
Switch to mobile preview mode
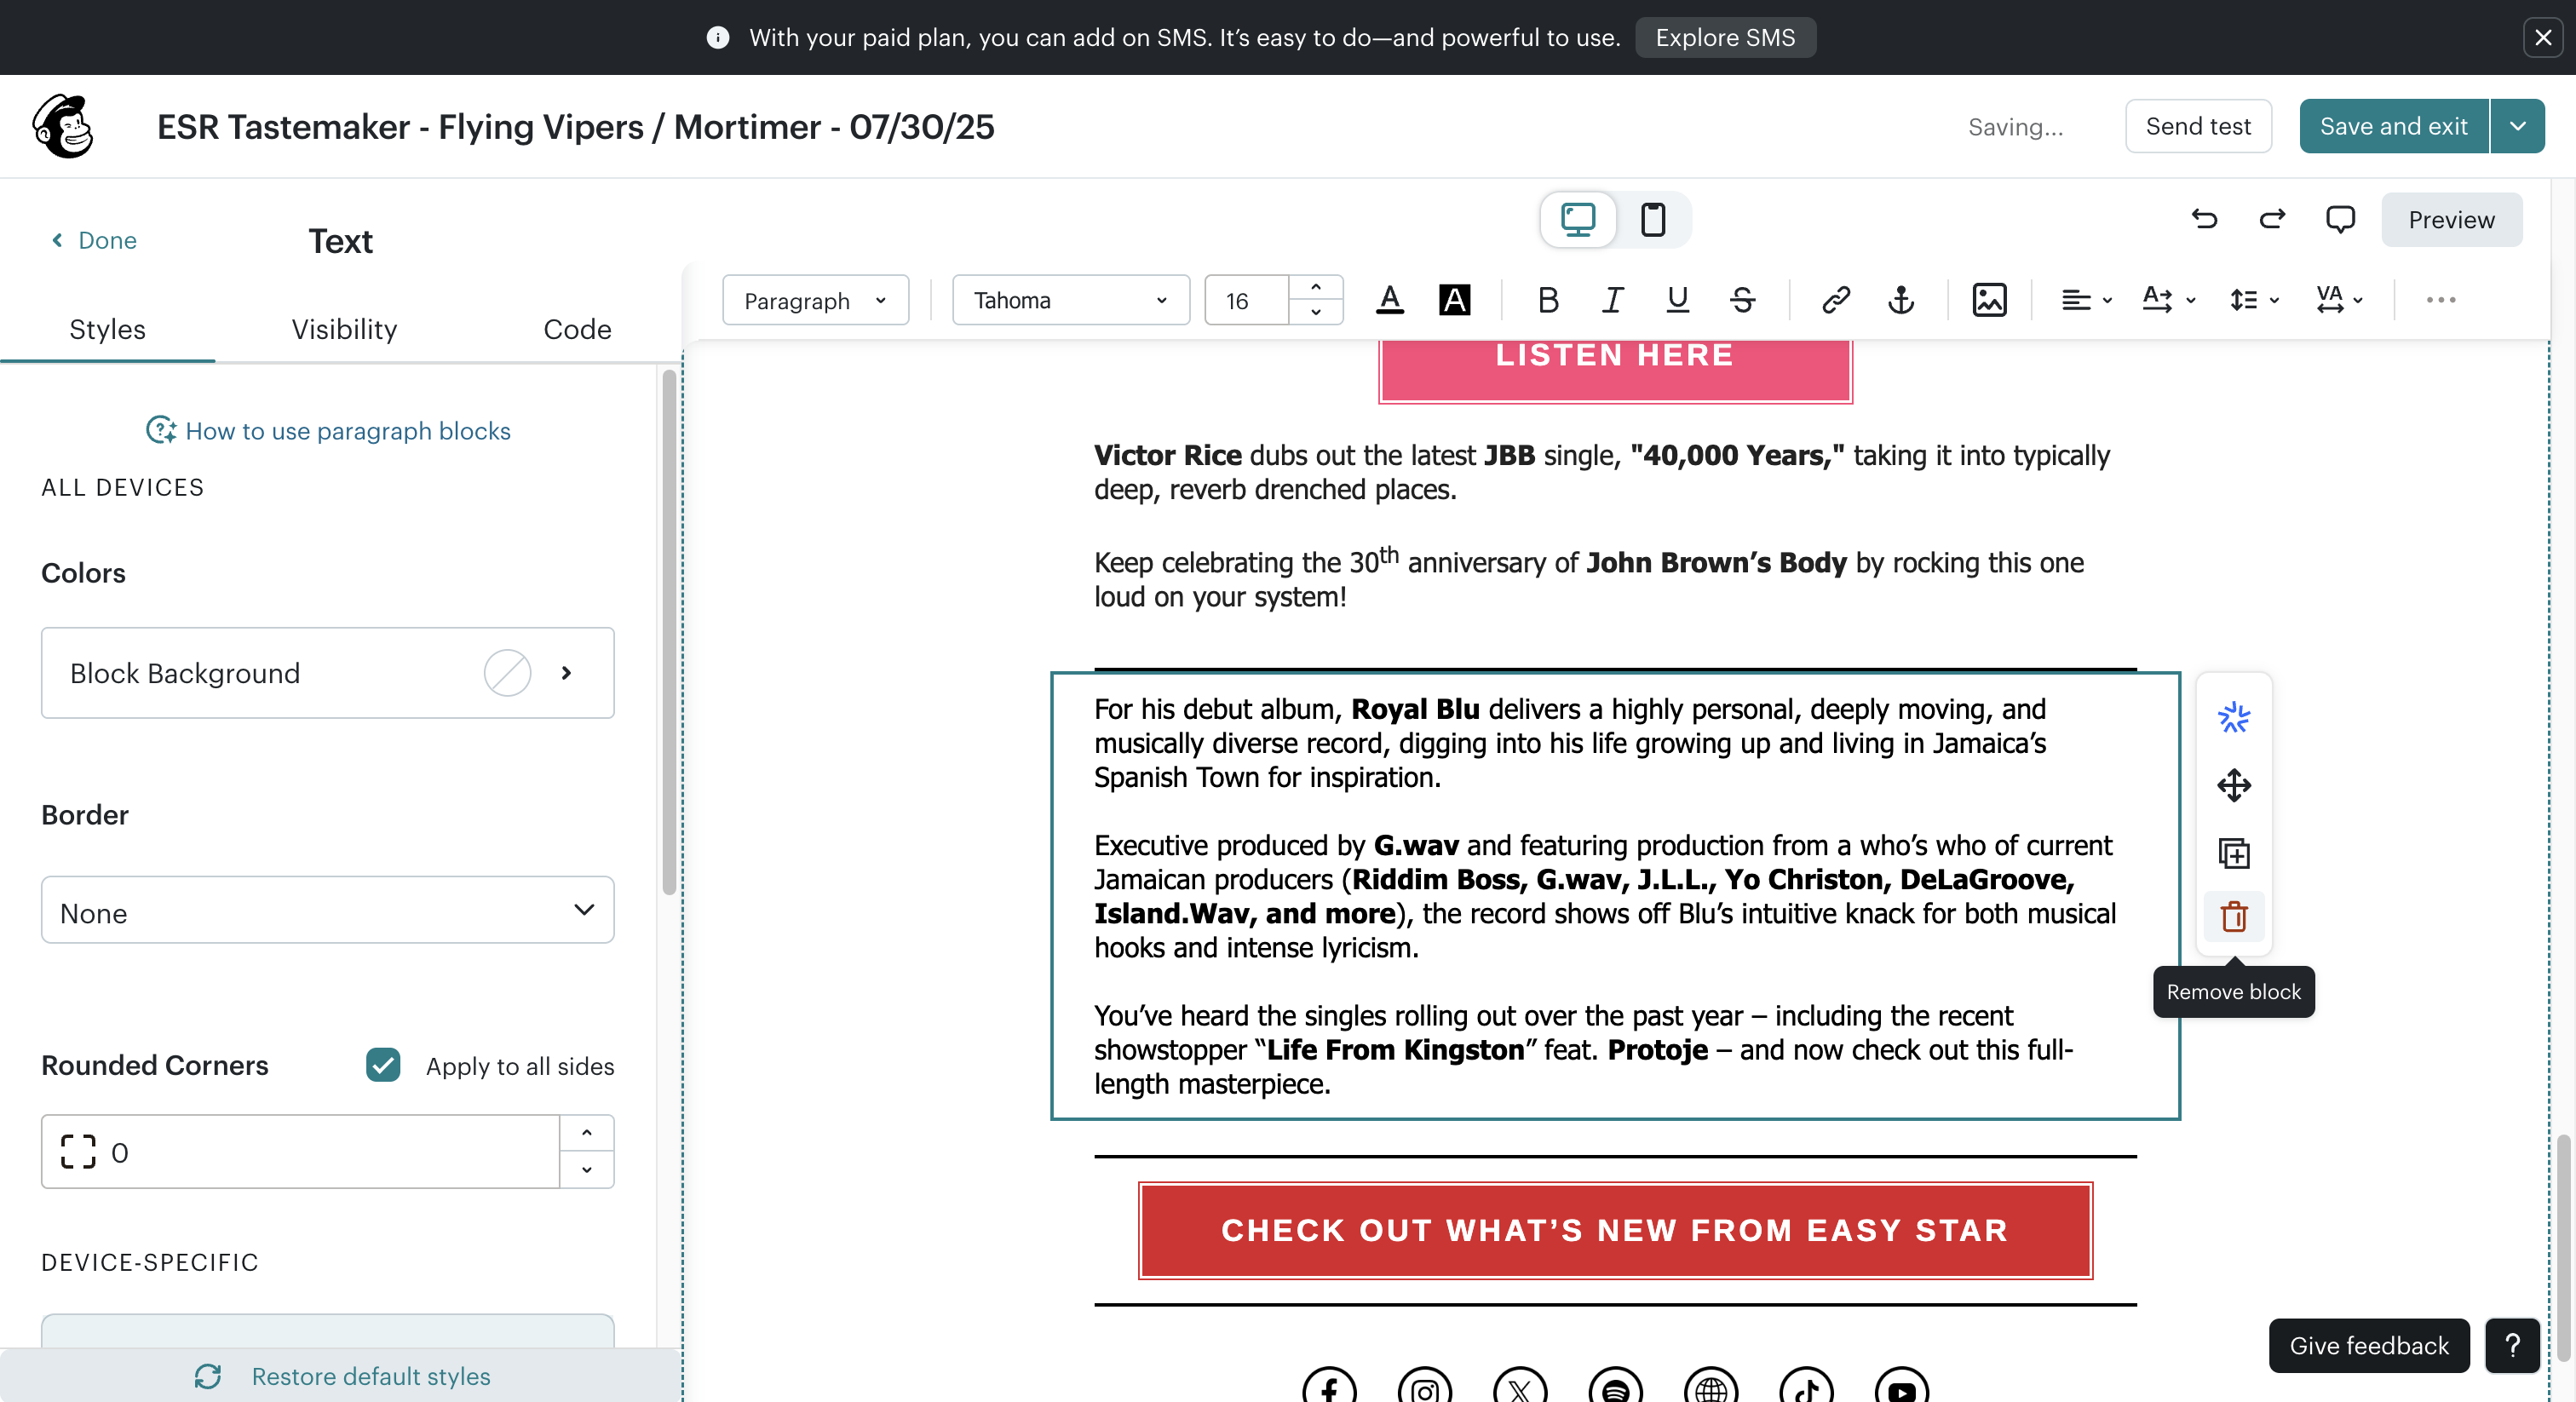pyautogui.click(x=1653, y=219)
